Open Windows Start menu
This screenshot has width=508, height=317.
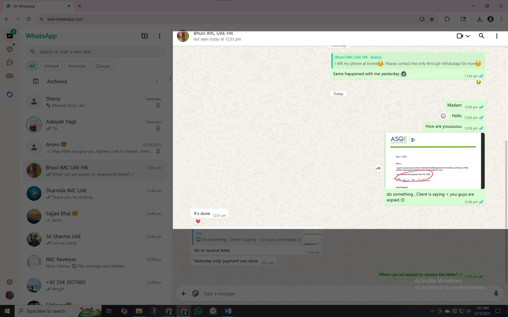(x=7, y=311)
